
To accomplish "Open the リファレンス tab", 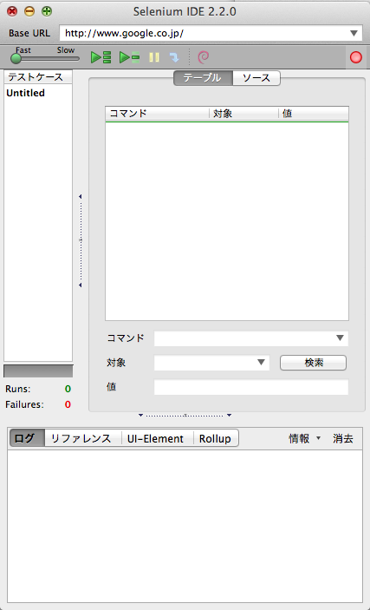I will click(x=83, y=438).
